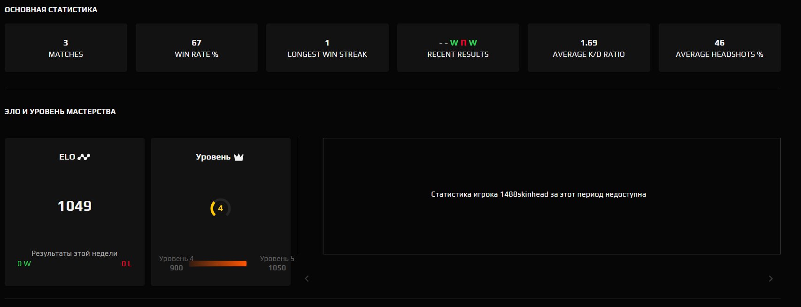Click the orange level progress bar
Viewport: 801px width, 307px height.
pyautogui.click(x=218, y=264)
